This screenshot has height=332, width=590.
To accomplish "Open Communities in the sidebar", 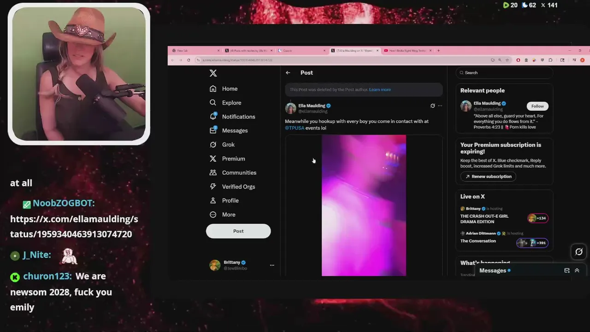I will [x=233, y=172].
